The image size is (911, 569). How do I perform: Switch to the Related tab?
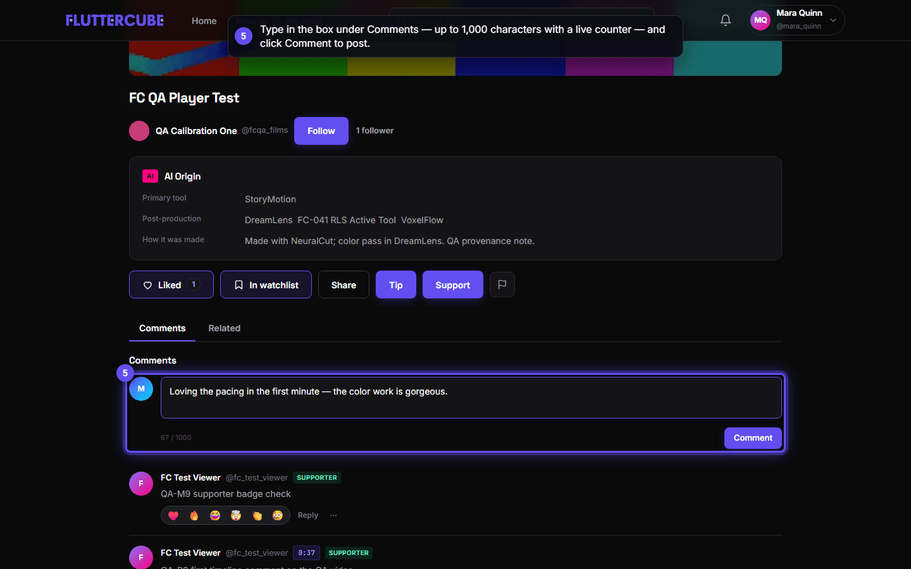pyautogui.click(x=225, y=328)
